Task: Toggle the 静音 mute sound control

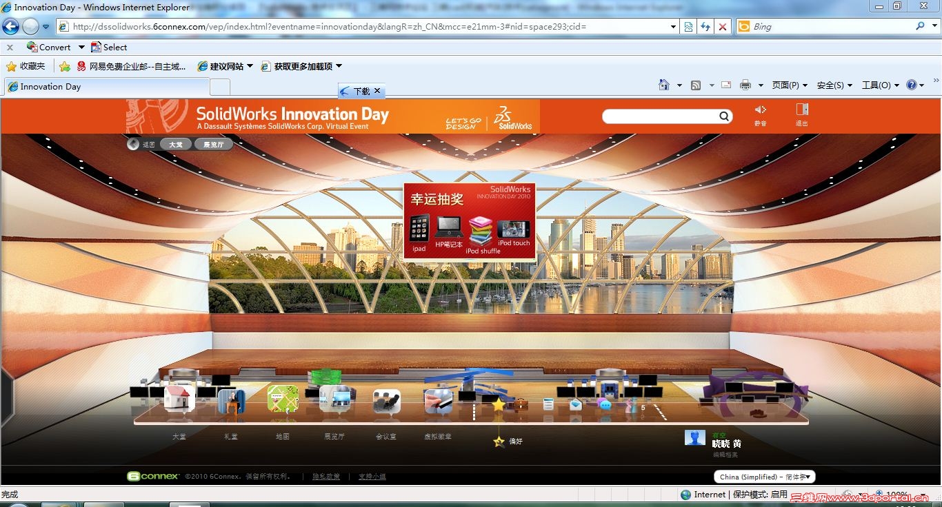Action: (761, 110)
